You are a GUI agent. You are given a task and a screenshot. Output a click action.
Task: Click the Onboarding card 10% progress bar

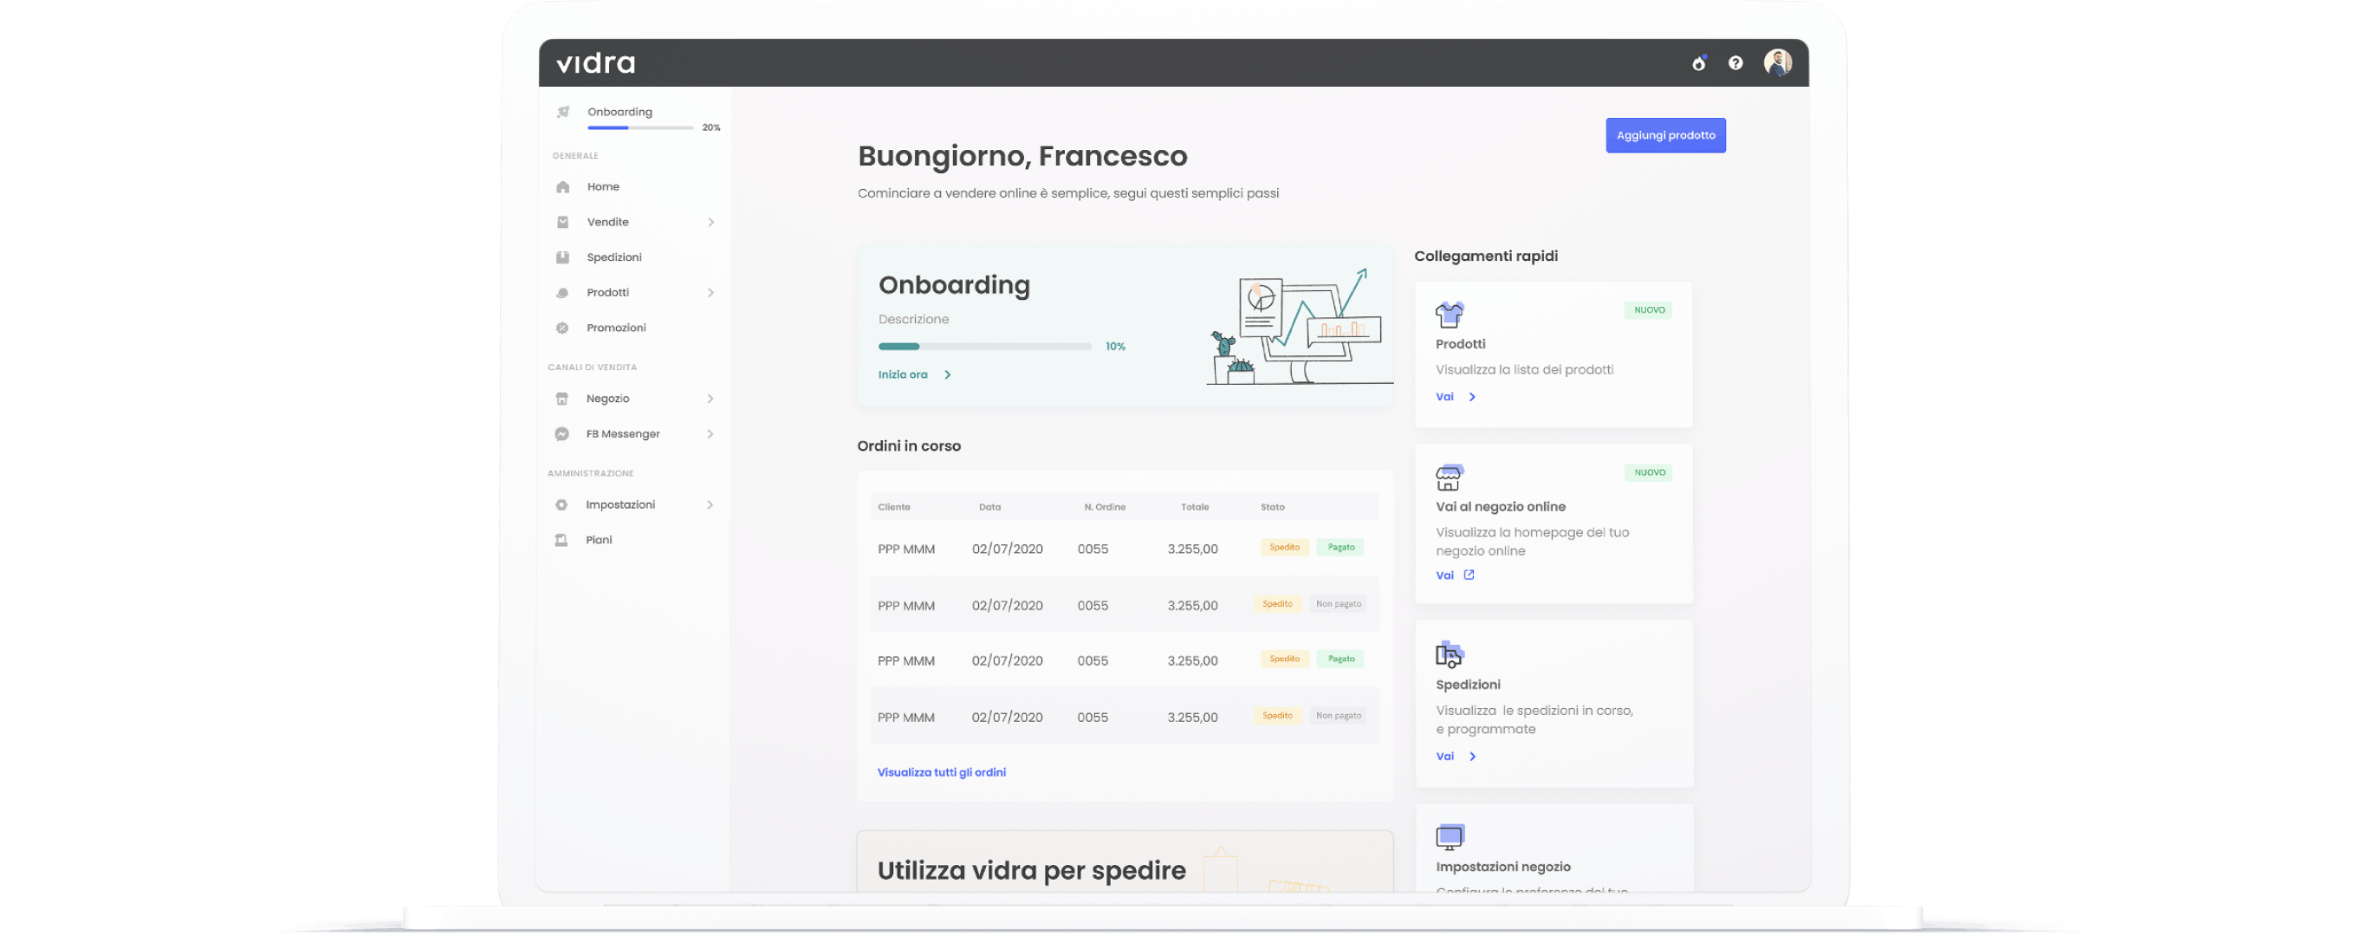pyautogui.click(x=984, y=347)
